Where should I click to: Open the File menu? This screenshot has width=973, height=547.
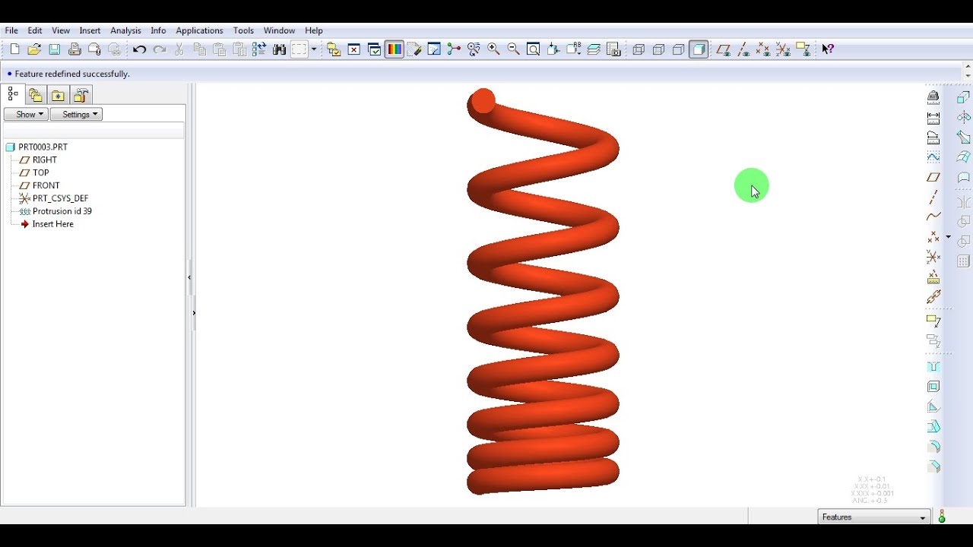point(11,30)
